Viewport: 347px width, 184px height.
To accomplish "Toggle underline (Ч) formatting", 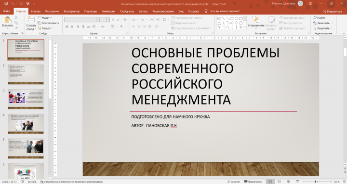I will tap(78, 26).
